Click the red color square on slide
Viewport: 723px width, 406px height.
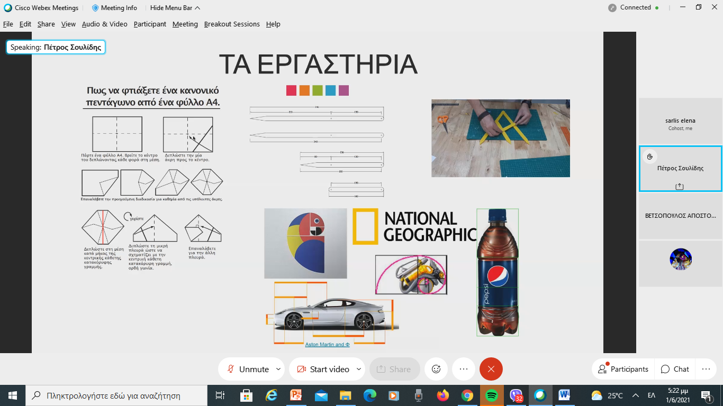pyautogui.click(x=291, y=90)
